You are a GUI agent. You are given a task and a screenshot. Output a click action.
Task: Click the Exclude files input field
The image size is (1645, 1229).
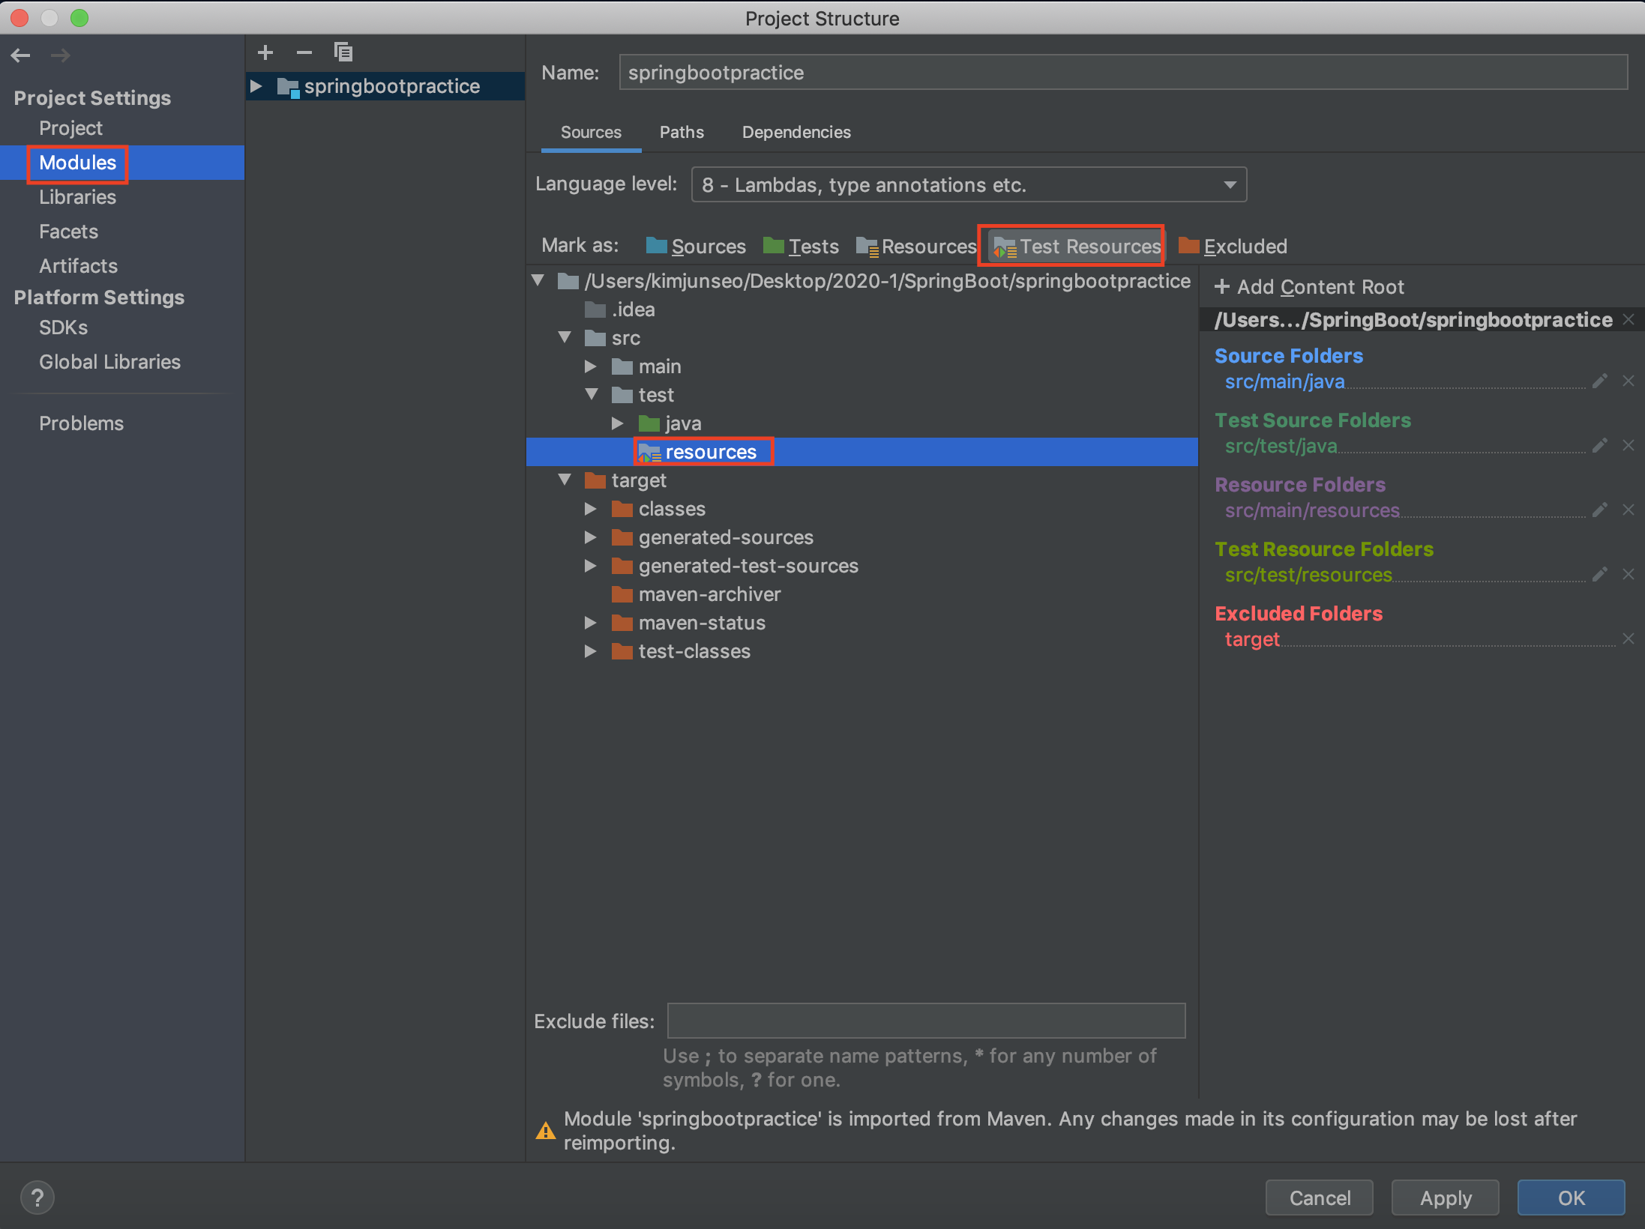[x=925, y=1021]
